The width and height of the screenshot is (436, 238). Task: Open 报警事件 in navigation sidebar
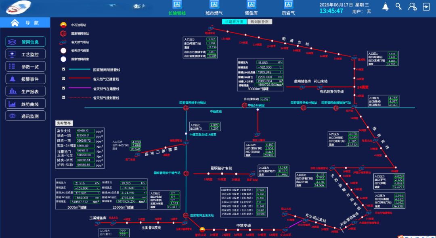point(25,79)
